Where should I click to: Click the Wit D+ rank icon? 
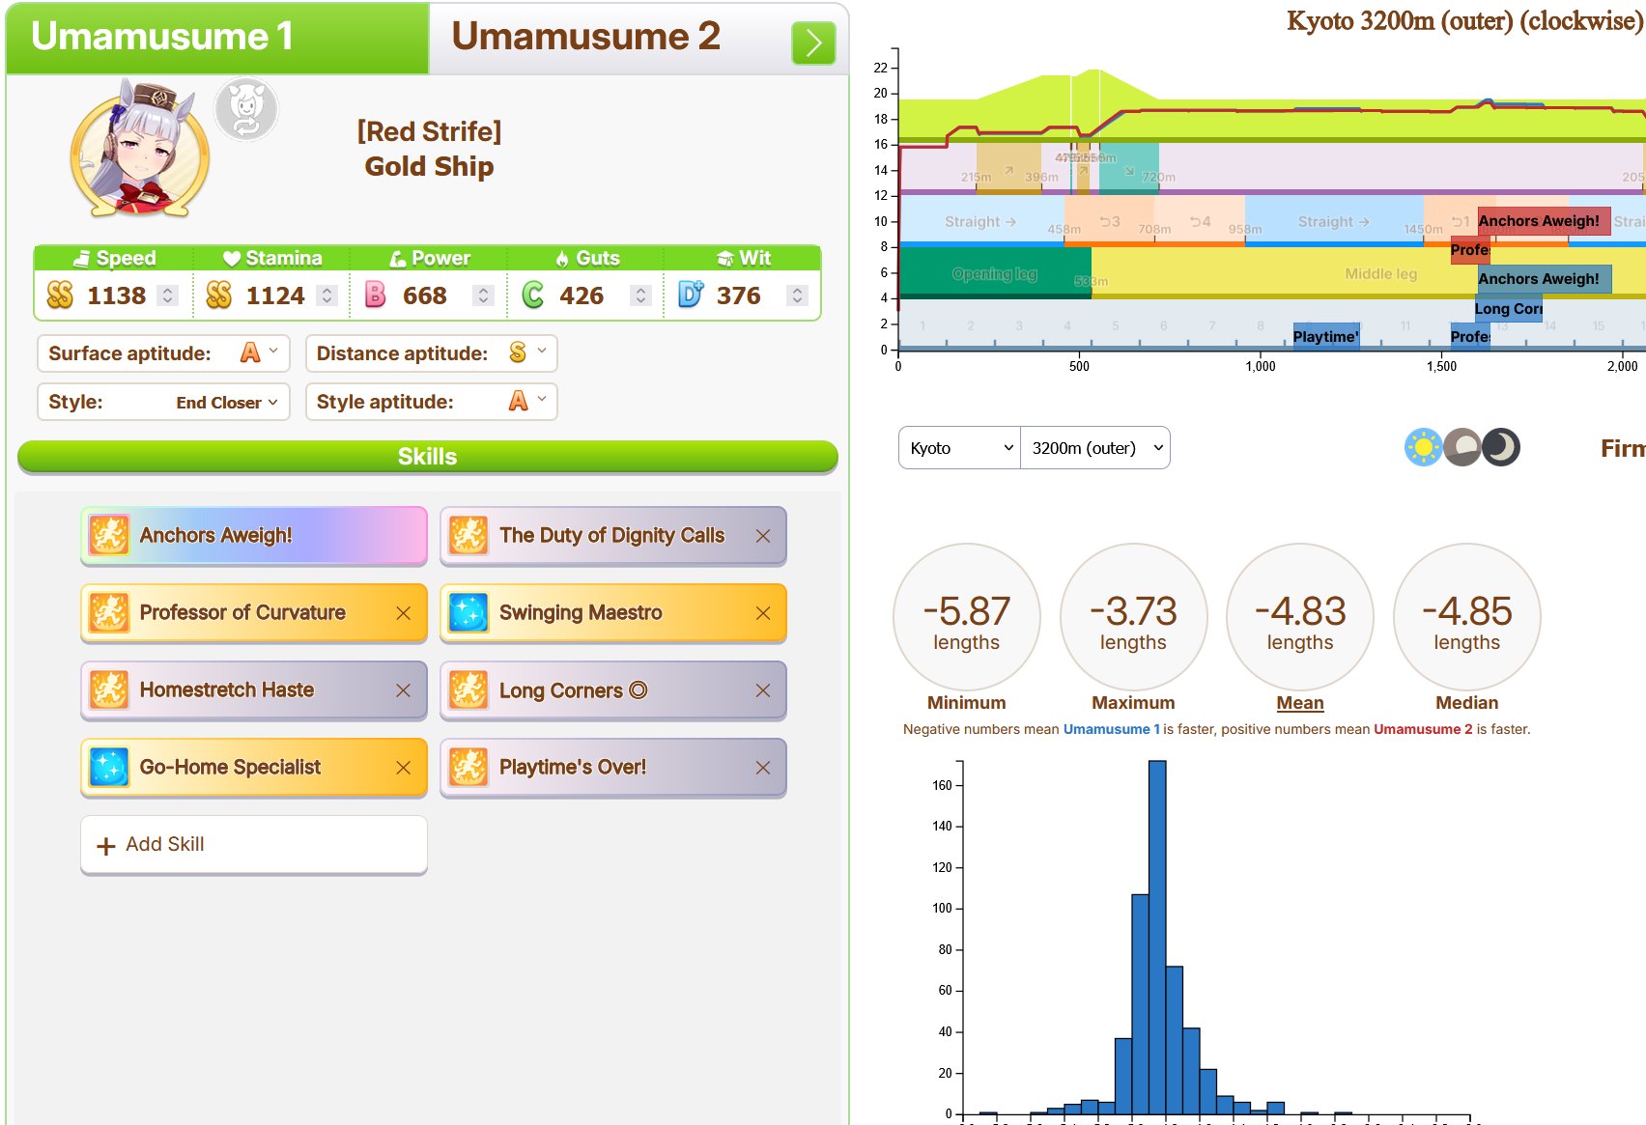pyautogui.click(x=691, y=295)
